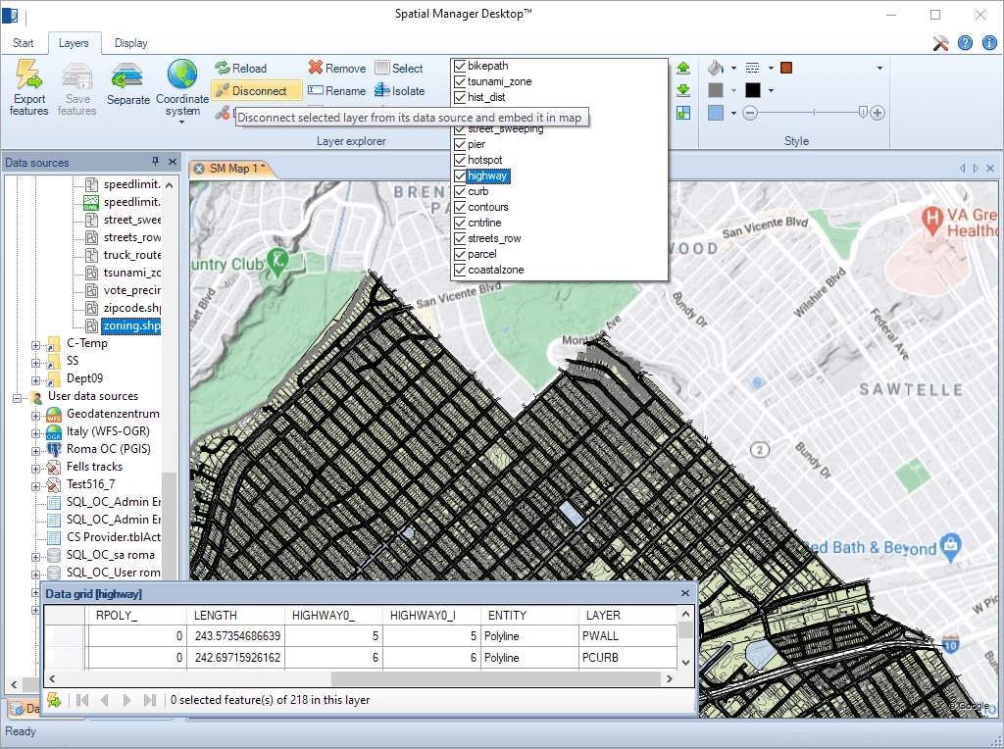Click the black color swatch in Style group
The width and height of the screenshot is (1004, 749).
[x=752, y=90]
